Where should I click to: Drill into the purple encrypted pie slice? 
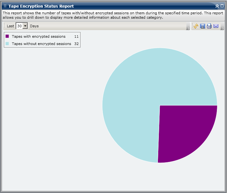pos(184,130)
